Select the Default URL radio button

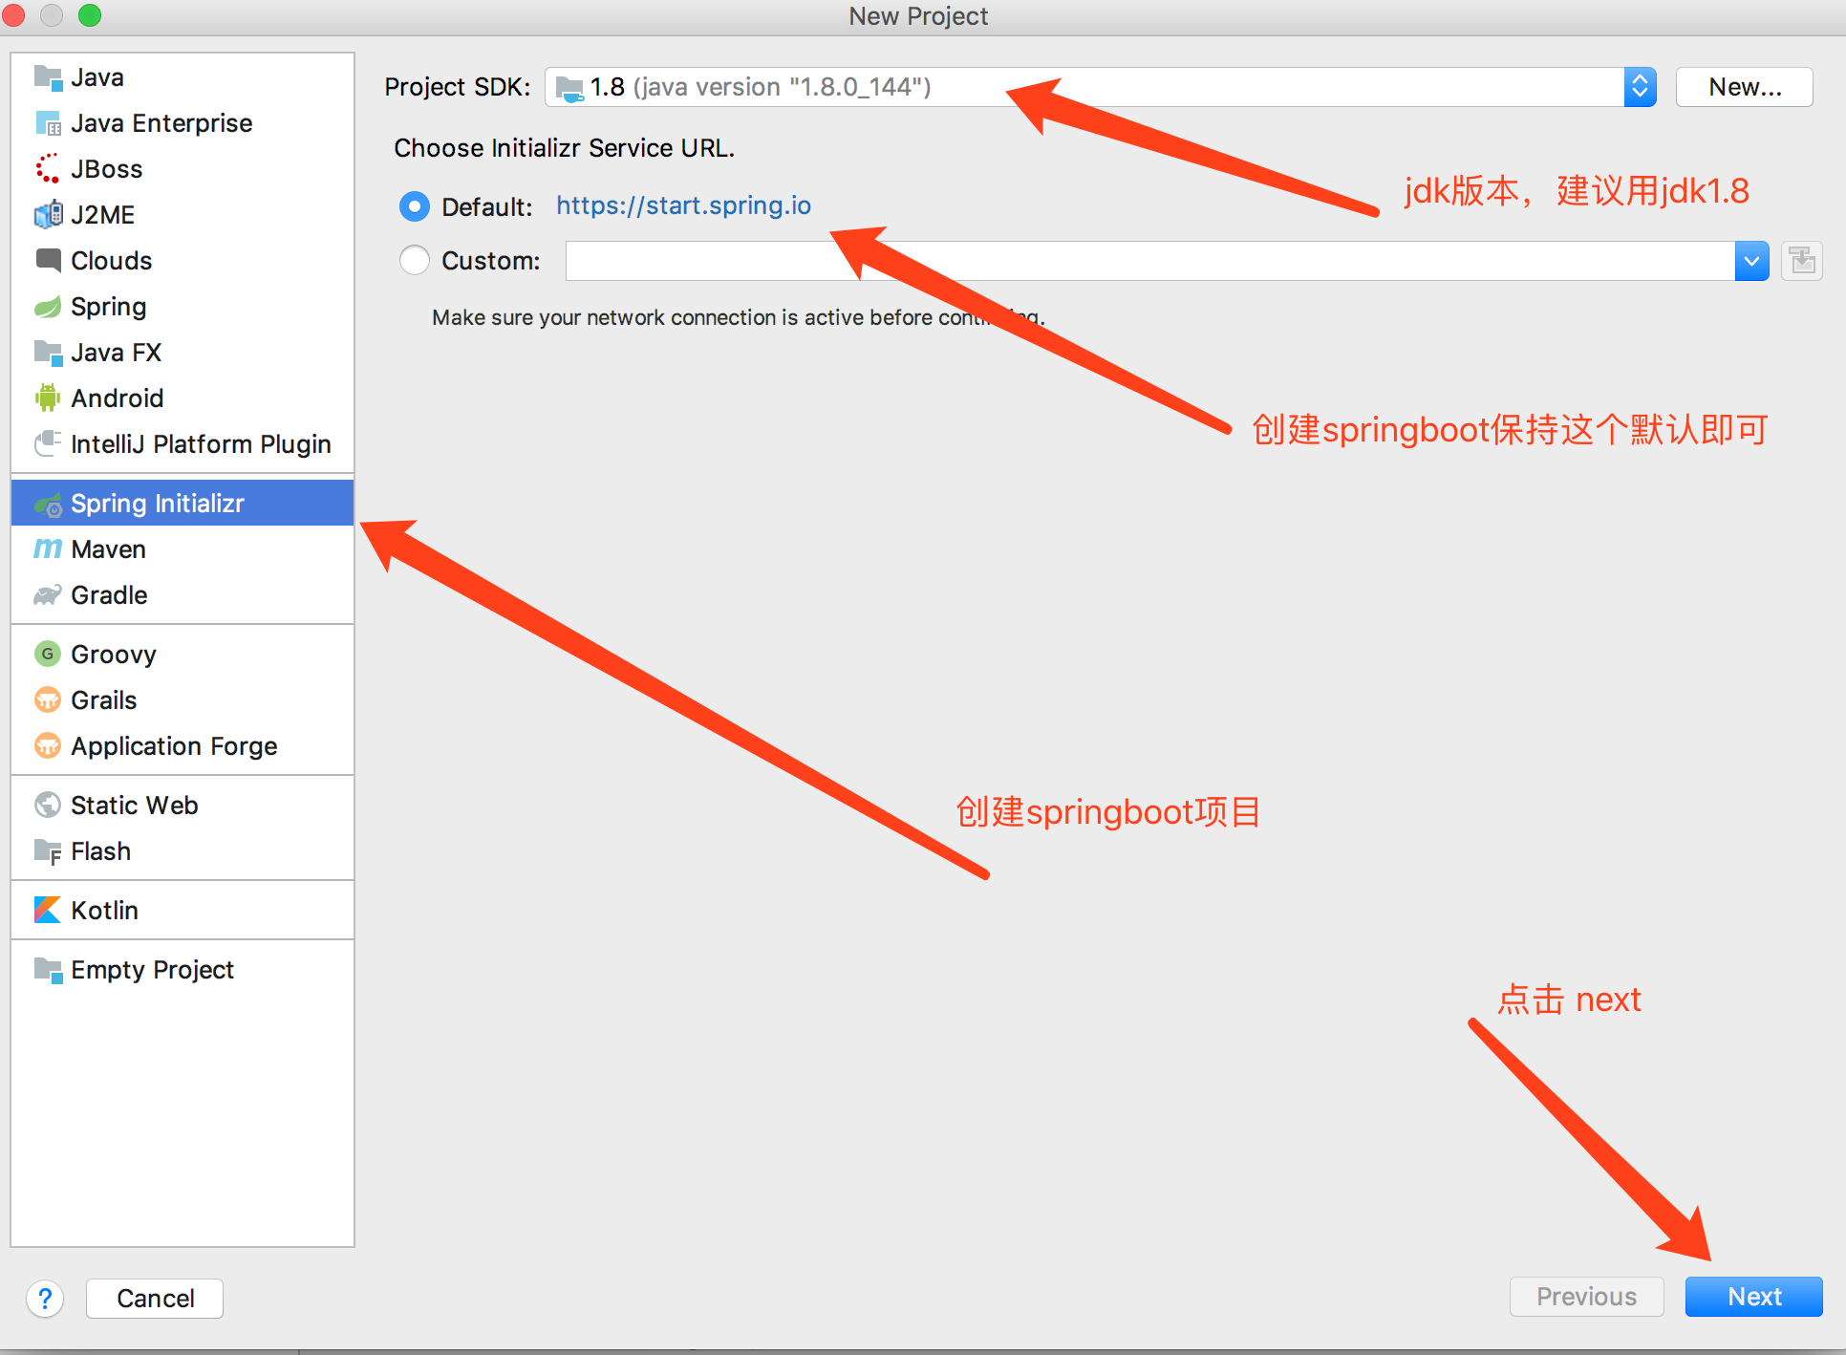click(x=415, y=206)
